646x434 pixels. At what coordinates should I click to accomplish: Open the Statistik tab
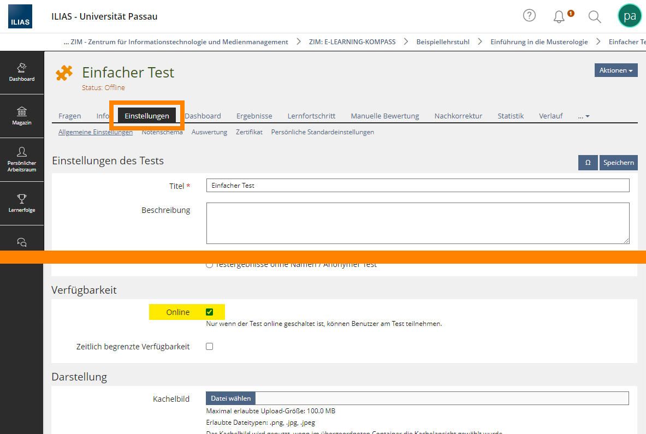(511, 116)
